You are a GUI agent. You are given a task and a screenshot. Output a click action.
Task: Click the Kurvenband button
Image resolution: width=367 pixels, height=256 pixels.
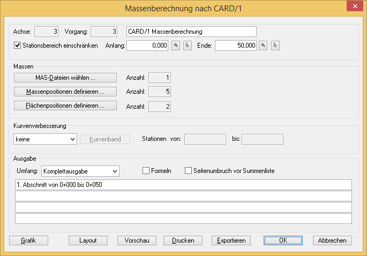(x=105, y=139)
